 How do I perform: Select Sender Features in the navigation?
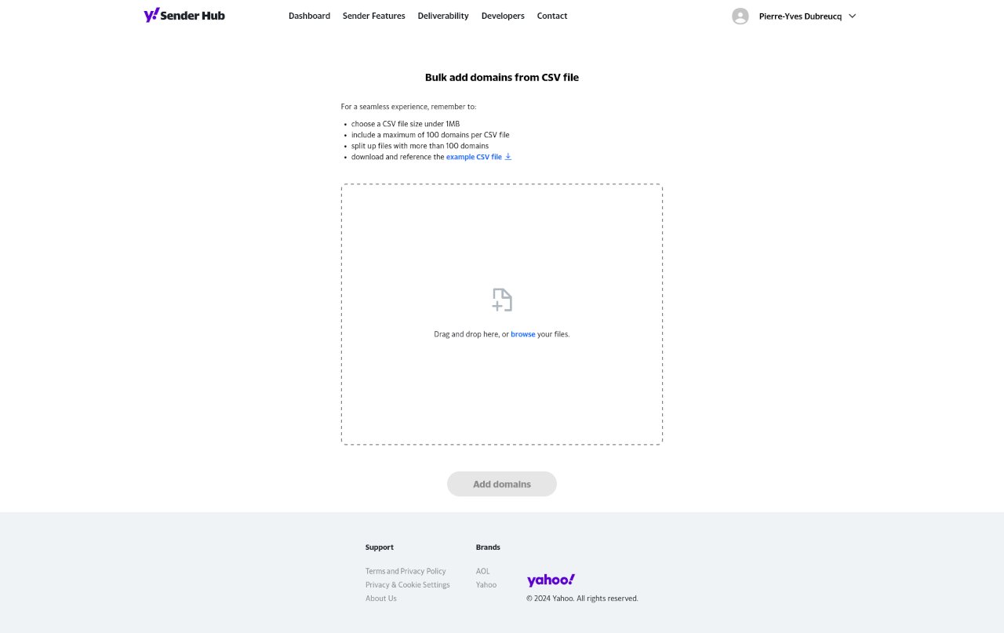373,16
